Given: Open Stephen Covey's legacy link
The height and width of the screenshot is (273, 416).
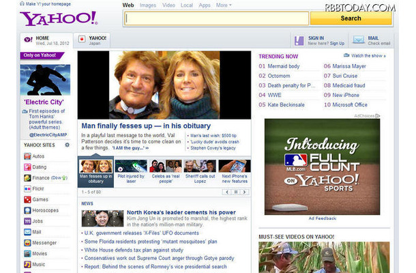Looking at the screenshot, I should [213, 148].
